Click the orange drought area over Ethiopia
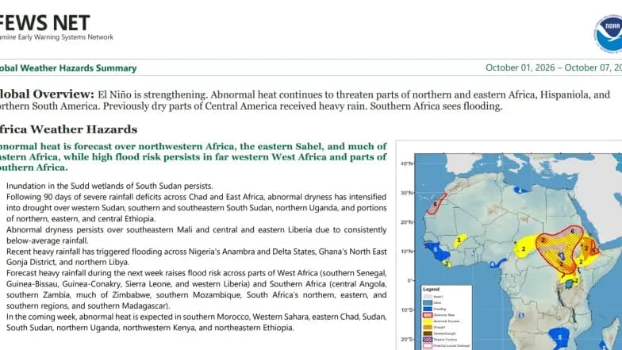This screenshot has height=350, width=622. click(x=588, y=249)
